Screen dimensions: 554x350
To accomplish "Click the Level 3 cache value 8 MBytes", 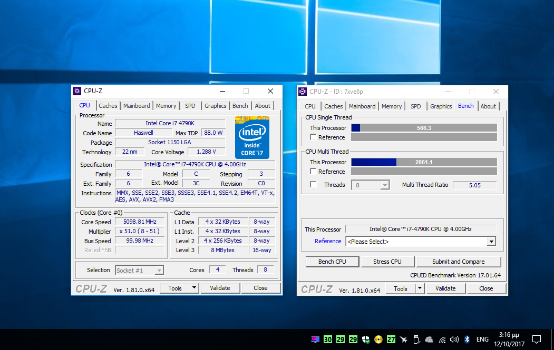I will click(223, 250).
